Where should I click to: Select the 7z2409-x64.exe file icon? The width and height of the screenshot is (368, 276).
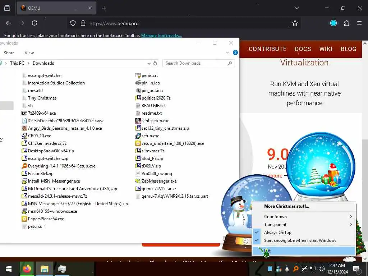point(24,113)
